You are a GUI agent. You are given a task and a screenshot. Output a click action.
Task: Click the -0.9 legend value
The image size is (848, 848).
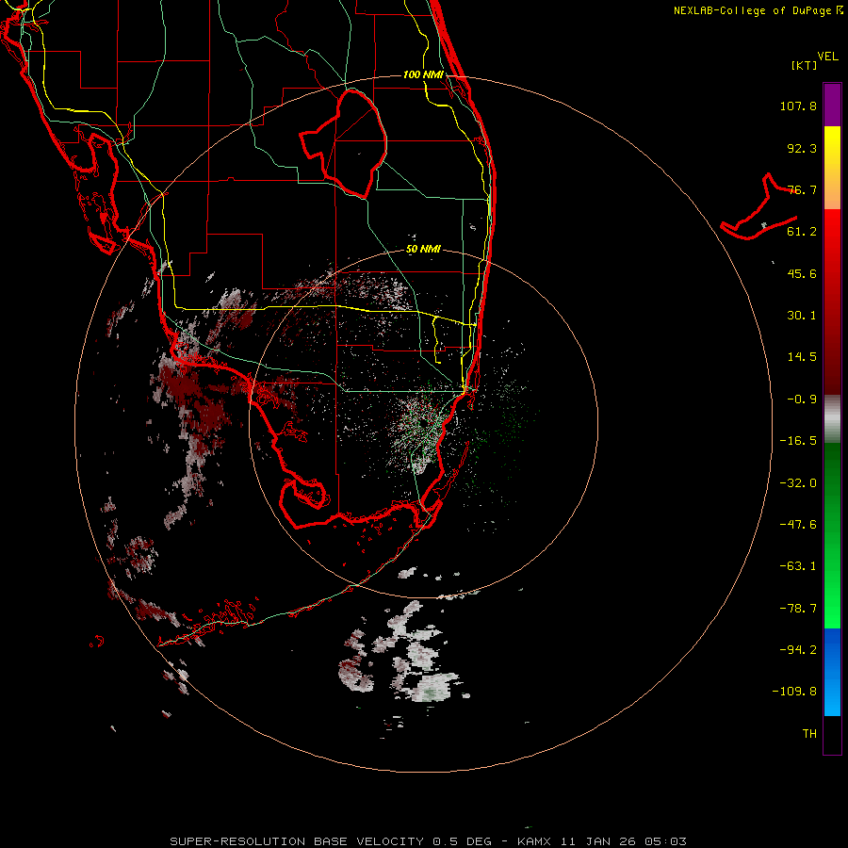[x=802, y=400]
